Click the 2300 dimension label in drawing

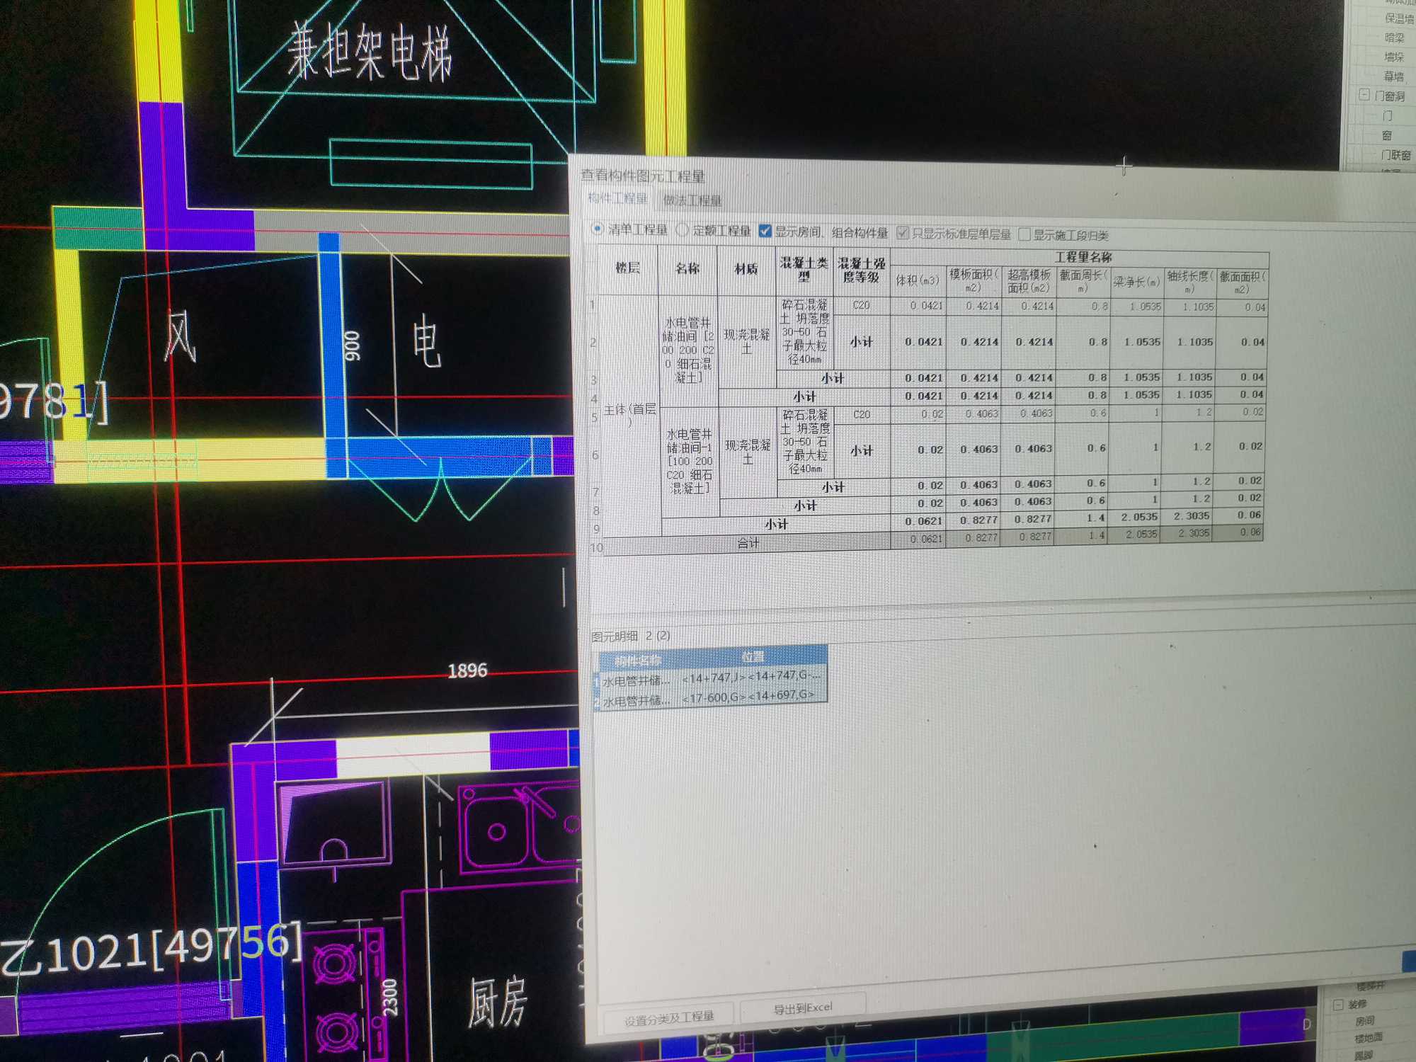[x=389, y=998]
